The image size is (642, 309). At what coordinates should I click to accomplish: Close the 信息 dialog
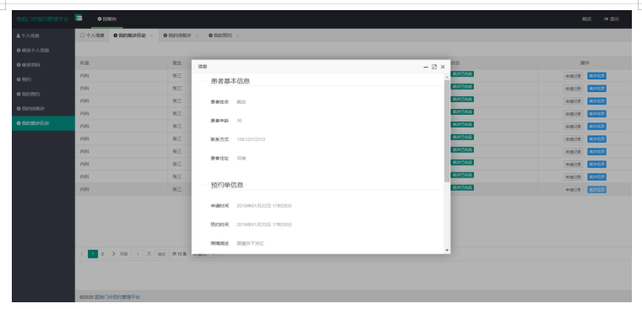point(443,67)
